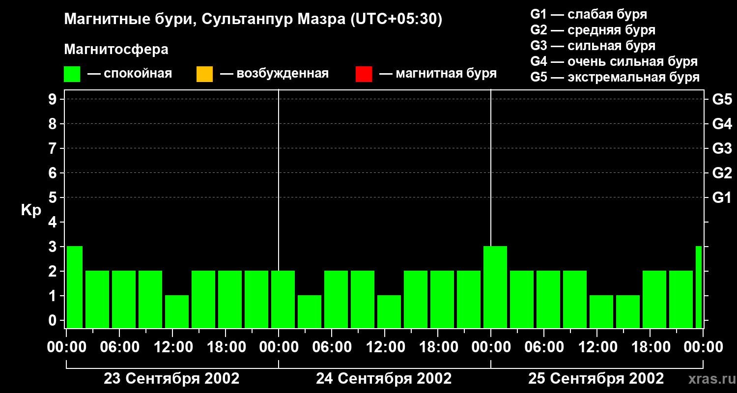Click the '7' value on the Kp axis
The width and height of the screenshot is (737, 393).
(54, 148)
